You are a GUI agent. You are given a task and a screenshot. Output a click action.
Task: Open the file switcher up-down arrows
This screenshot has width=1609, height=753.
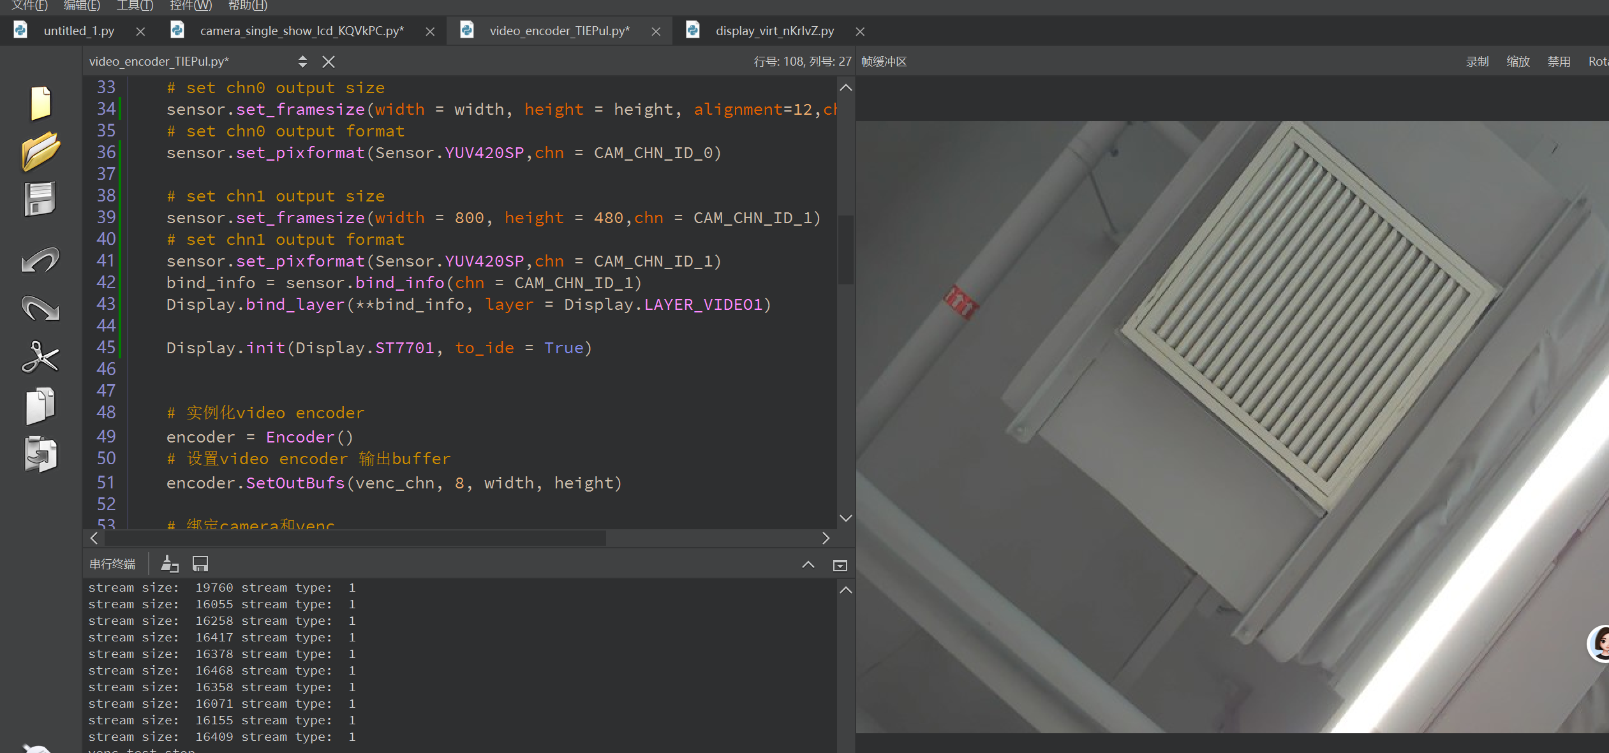click(302, 61)
